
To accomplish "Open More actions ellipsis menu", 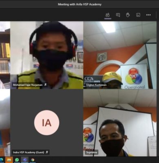I will tap(148, 15).
